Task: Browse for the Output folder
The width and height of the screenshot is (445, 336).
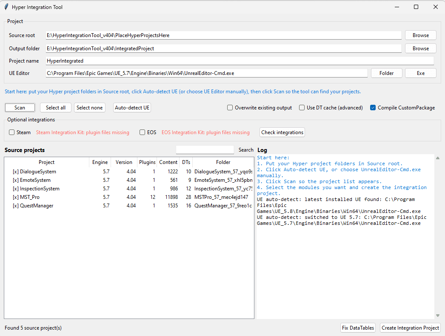Action: (x=421, y=49)
